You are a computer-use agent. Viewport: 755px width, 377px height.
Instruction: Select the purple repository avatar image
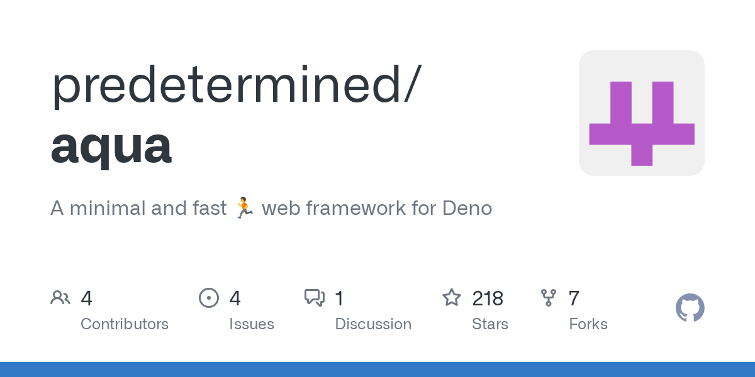(x=641, y=113)
